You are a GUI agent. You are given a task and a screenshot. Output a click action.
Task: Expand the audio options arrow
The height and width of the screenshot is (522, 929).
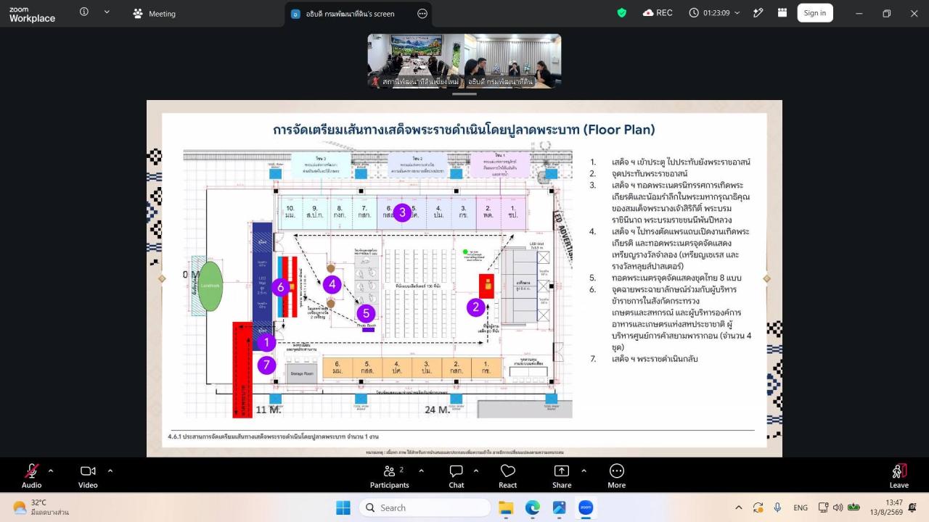coord(51,471)
